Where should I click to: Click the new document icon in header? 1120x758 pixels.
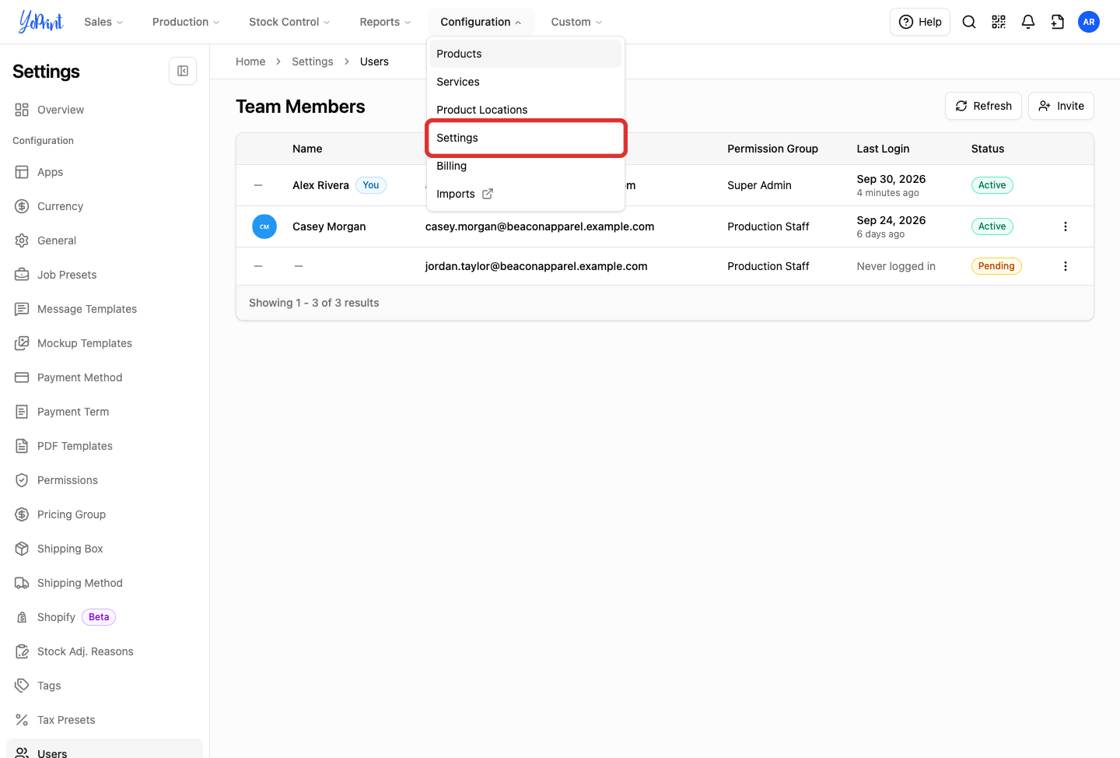click(1058, 22)
